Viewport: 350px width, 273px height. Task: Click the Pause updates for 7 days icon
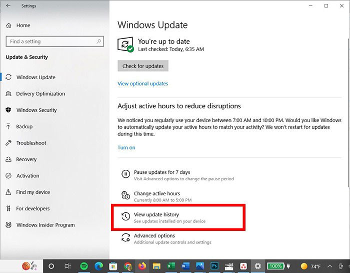125,174
